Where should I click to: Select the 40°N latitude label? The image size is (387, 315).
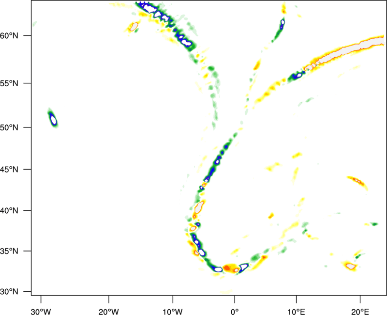[x=9, y=211]
